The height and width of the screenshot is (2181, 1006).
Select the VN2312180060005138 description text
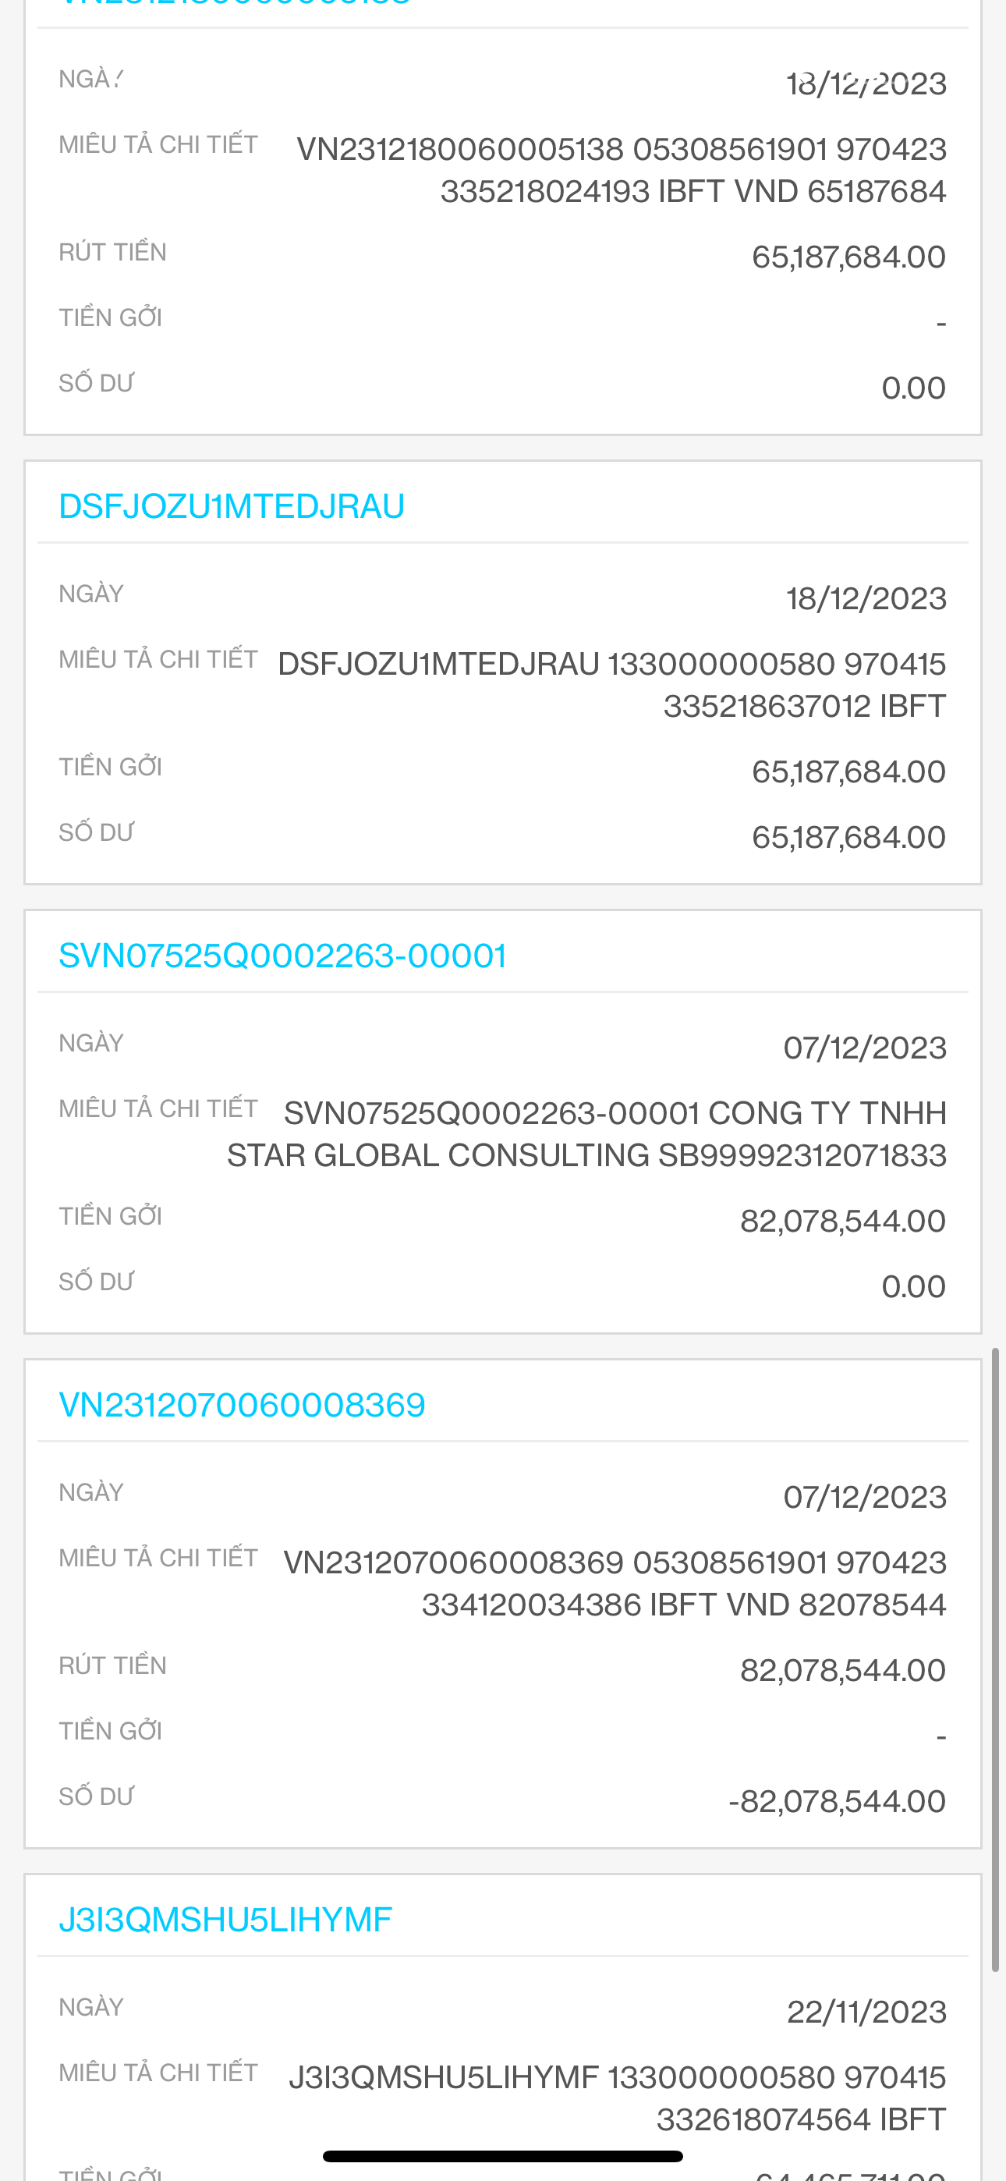tap(621, 169)
